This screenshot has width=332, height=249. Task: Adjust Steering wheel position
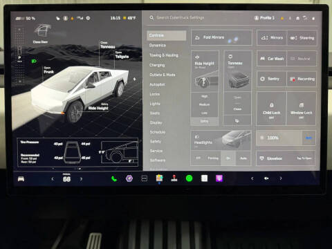[x=302, y=37]
